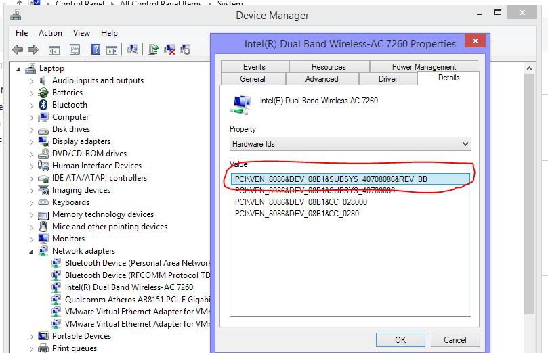Collapse the Laptop root node
This screenshot has height=353, width=548.
click(x=18, y=69)
